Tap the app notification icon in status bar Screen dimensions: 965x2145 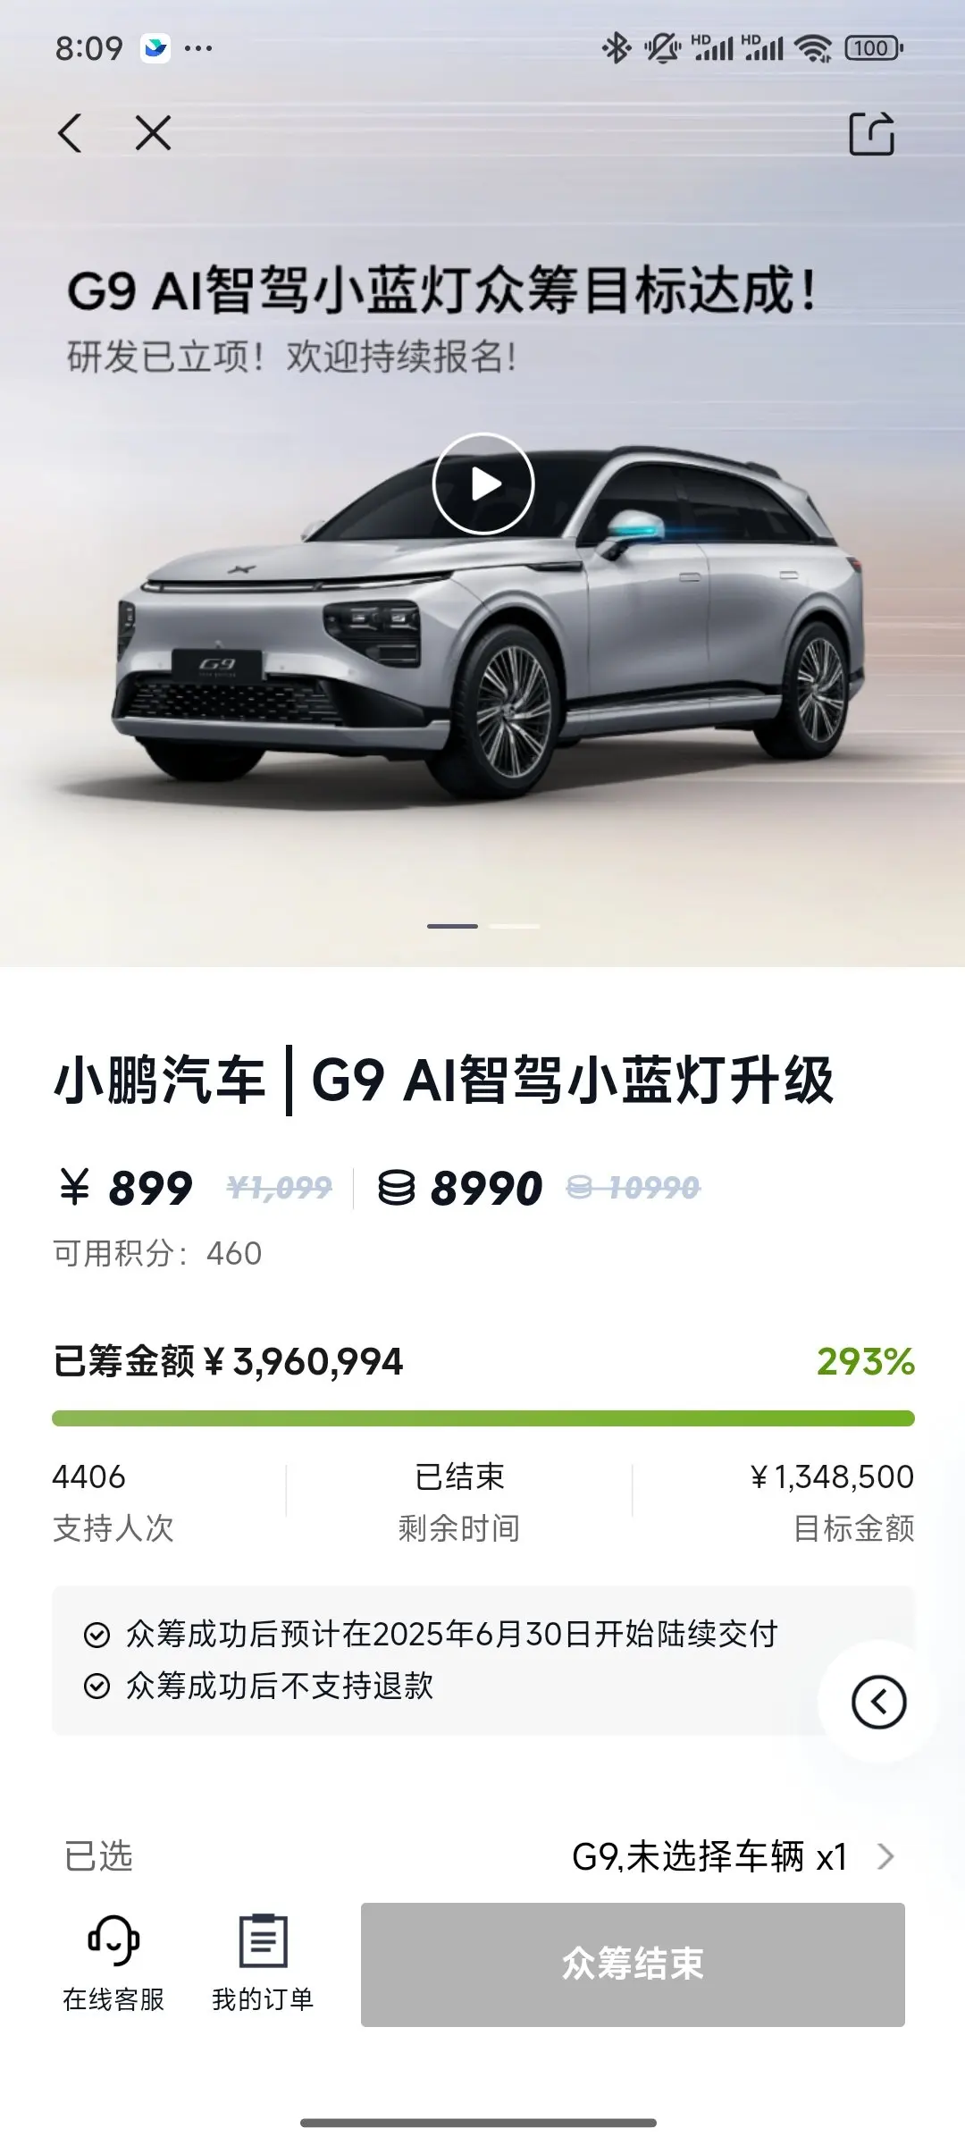155,47
